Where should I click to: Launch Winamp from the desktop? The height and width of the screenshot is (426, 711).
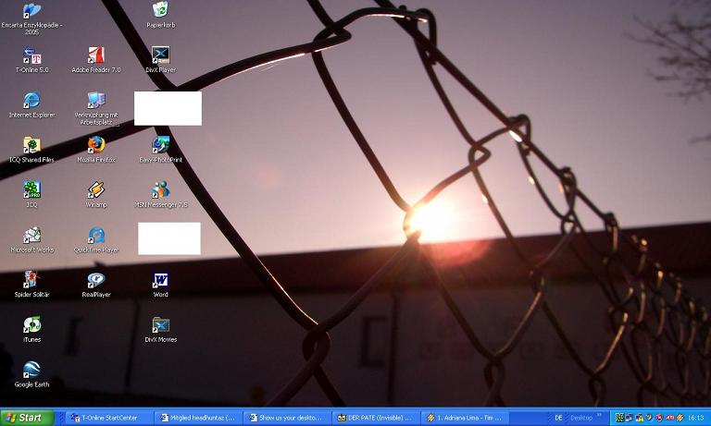tap(96, 190)
